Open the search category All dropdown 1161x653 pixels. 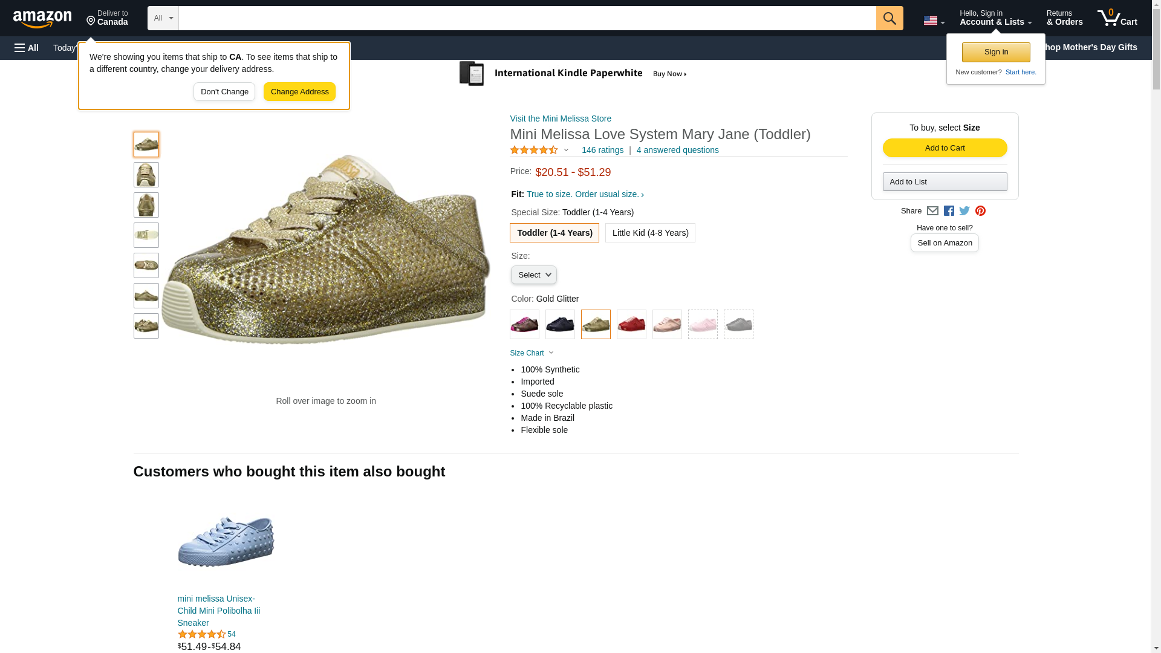(x=163, y=18)
